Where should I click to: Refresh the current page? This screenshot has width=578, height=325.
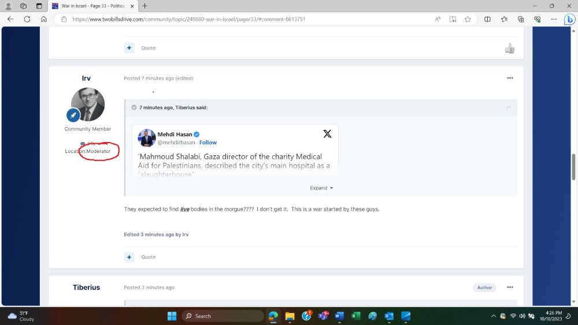pos(27,19)
